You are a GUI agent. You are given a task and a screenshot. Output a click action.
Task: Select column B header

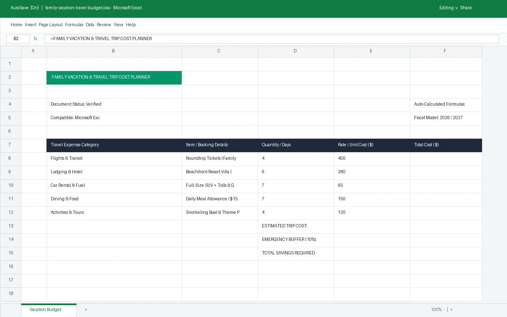pyautogui.click(x=114, y=51)
